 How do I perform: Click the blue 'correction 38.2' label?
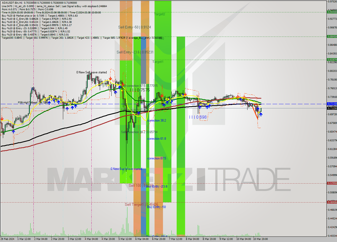pos(157,120)
